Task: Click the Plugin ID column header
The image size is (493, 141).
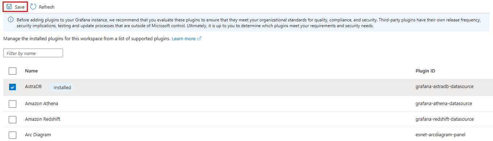Action: [x=425, y=71]
